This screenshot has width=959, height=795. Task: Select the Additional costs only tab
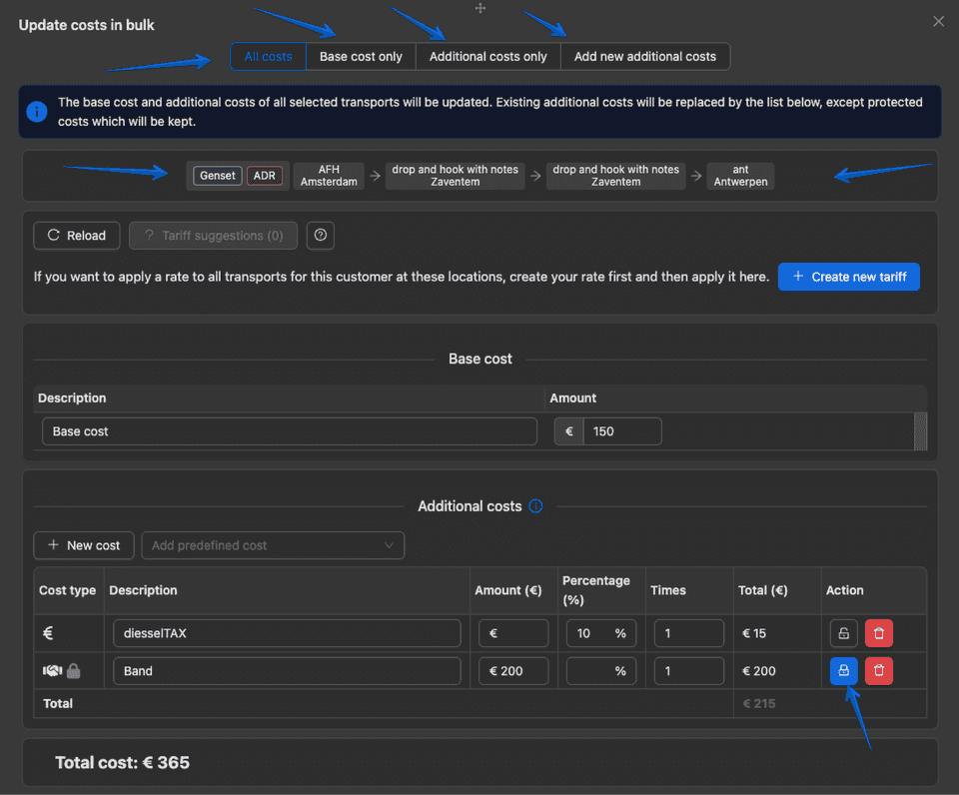click(488, 56)
